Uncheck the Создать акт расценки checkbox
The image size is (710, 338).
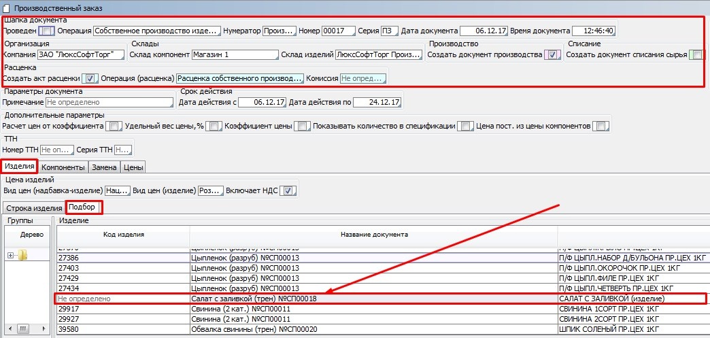pyautogui.click(x=90, y=79)
